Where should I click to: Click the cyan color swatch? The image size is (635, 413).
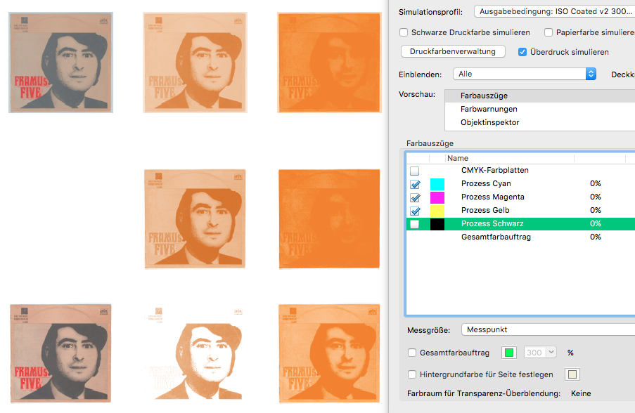pos(437,184)
